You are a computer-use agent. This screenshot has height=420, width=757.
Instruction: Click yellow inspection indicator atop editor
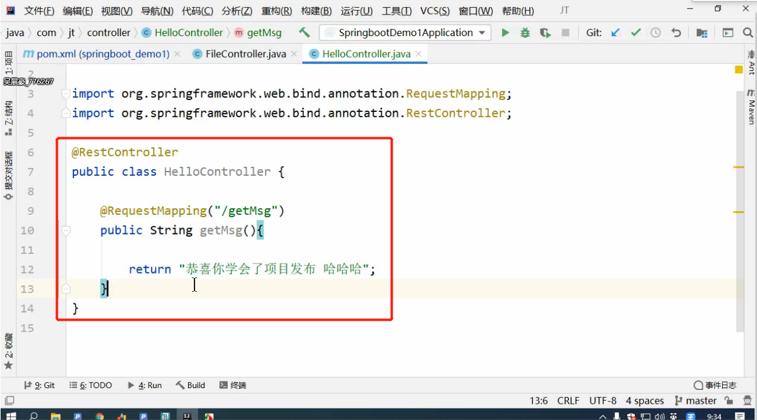738,70
